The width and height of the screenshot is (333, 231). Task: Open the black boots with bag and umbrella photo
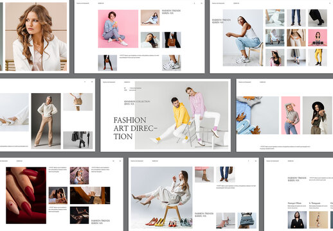point(78,140)
